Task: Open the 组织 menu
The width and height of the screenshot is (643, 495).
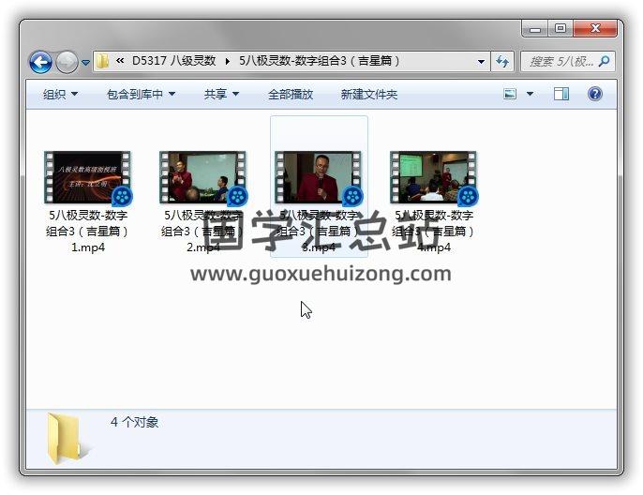Action: point(60,95)
